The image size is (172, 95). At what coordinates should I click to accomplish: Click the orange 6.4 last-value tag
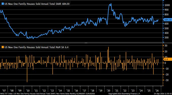click(x=168, y=59)
